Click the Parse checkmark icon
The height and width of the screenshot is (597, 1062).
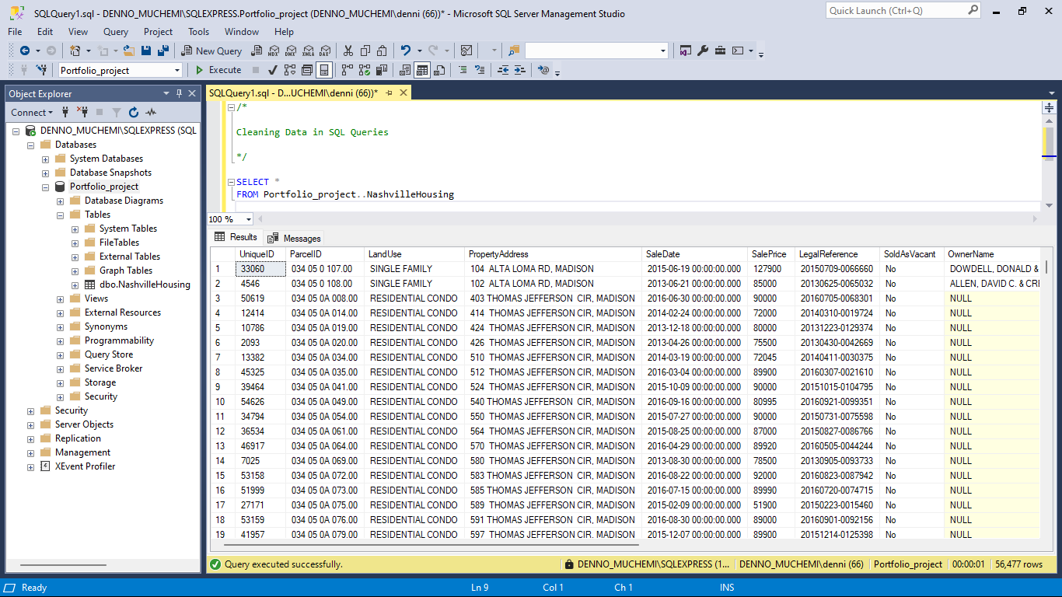point(272,70)
